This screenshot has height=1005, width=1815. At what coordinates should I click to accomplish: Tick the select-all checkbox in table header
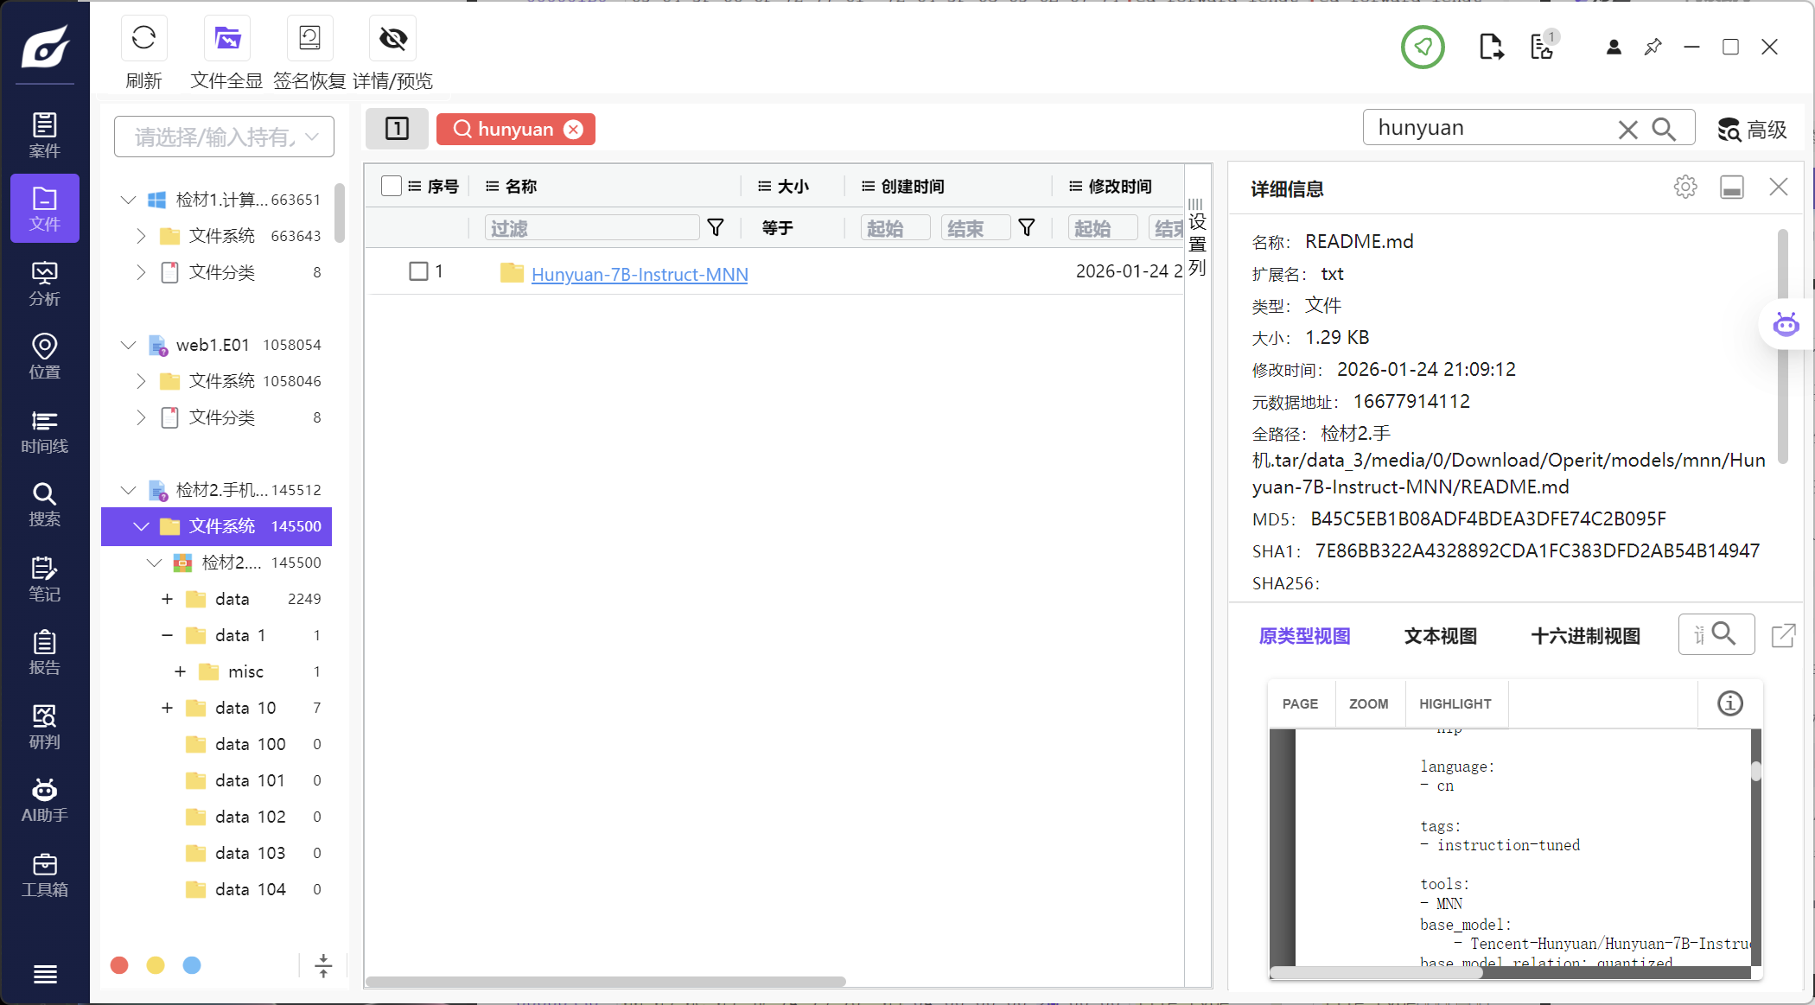(x=392, y=186)
